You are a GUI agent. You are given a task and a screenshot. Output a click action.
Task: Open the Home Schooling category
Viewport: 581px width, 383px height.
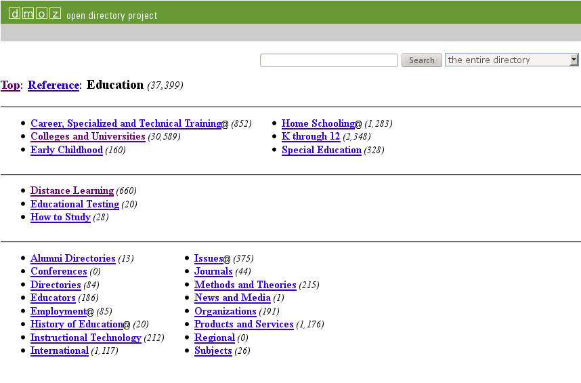318,124
